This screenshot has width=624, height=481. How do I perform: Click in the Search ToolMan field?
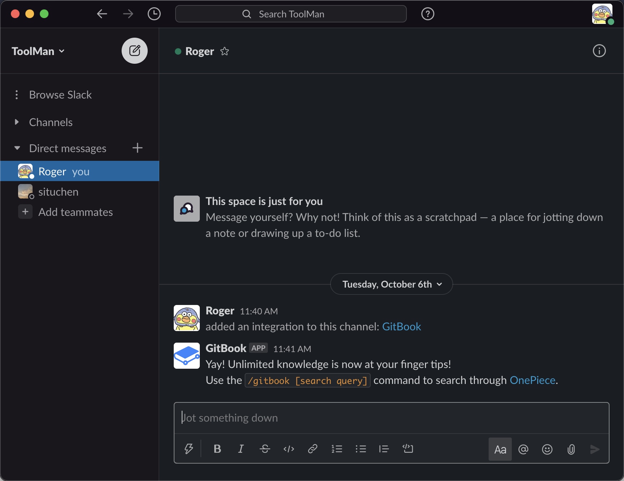click(291, 14)
